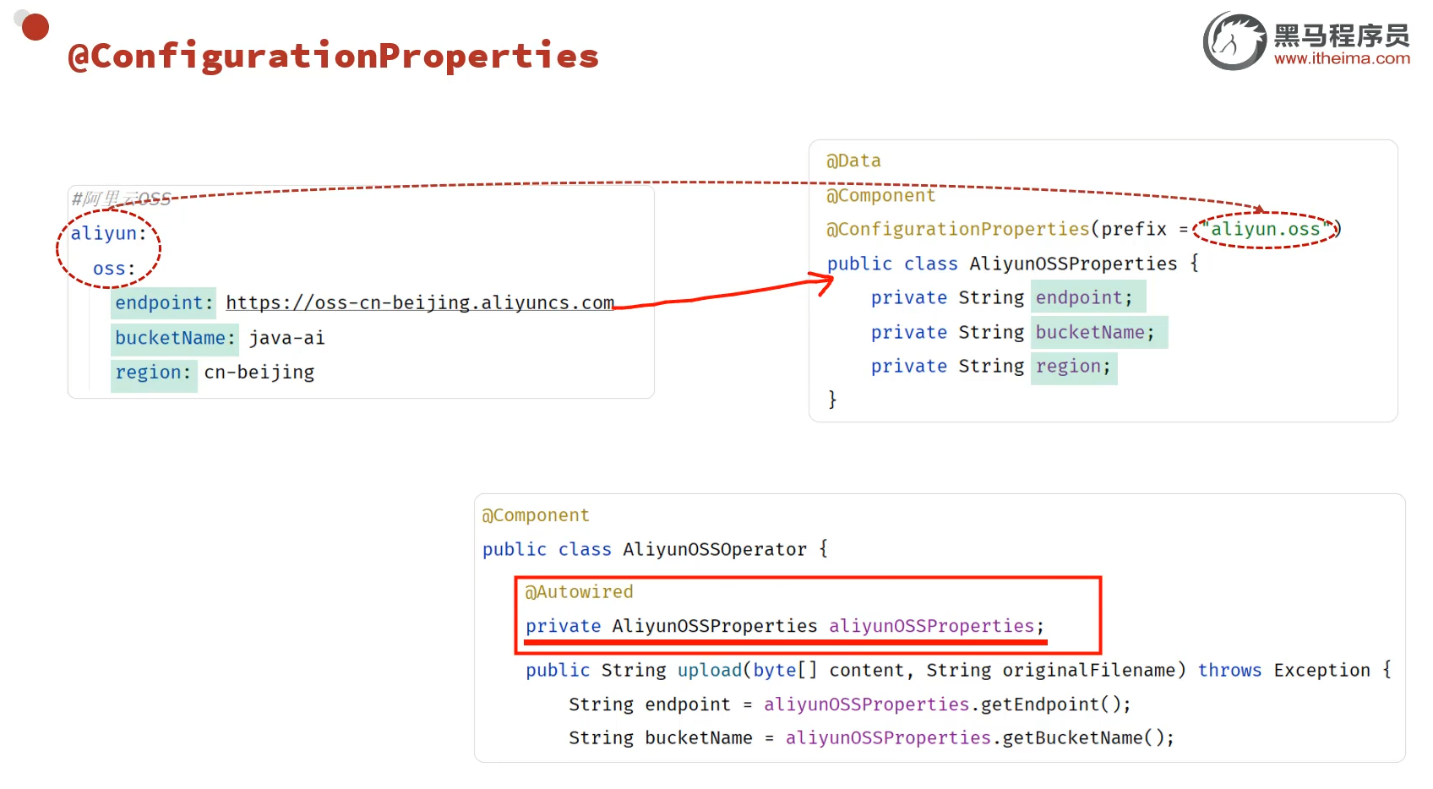Click the red bullet dot beside title
The height and width of the screenshot is (789, 1433).
click(x=35, y=27)
